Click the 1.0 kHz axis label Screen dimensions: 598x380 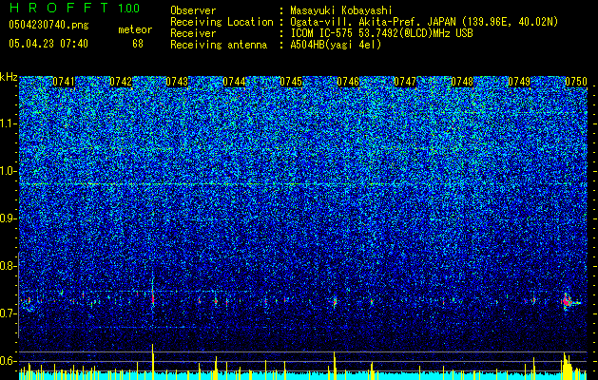(x=9, y=171)
